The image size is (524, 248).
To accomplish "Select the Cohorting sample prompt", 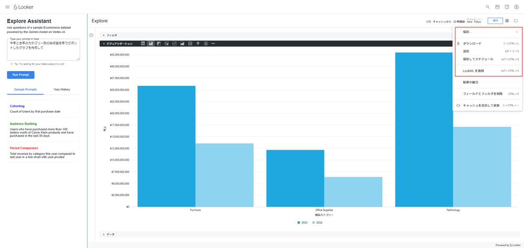I will 43,108.
